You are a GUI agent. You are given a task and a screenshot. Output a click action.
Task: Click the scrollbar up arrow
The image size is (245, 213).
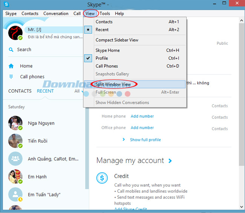tap(242, 20)
